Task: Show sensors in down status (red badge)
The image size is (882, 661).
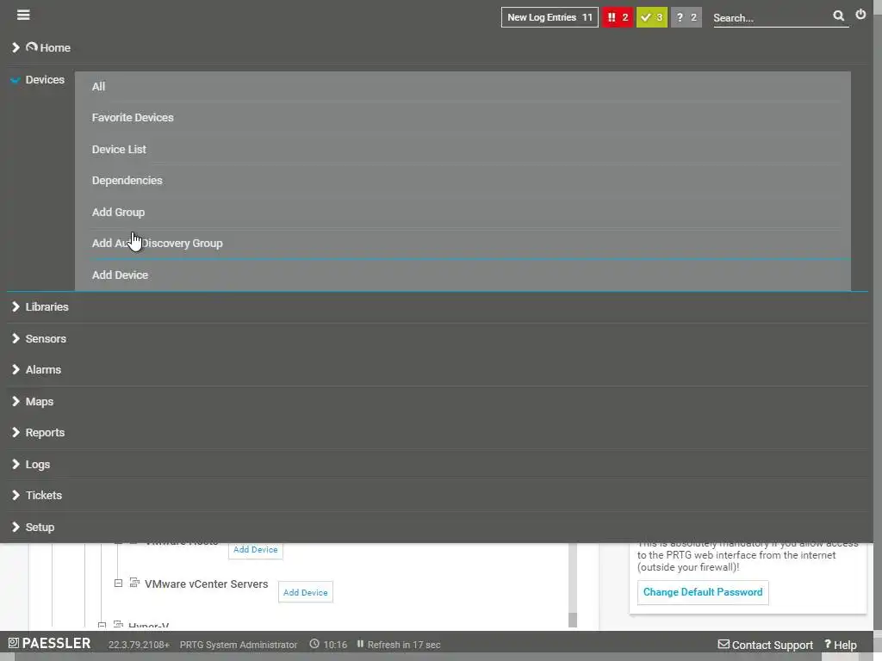Action: [618, 17]
